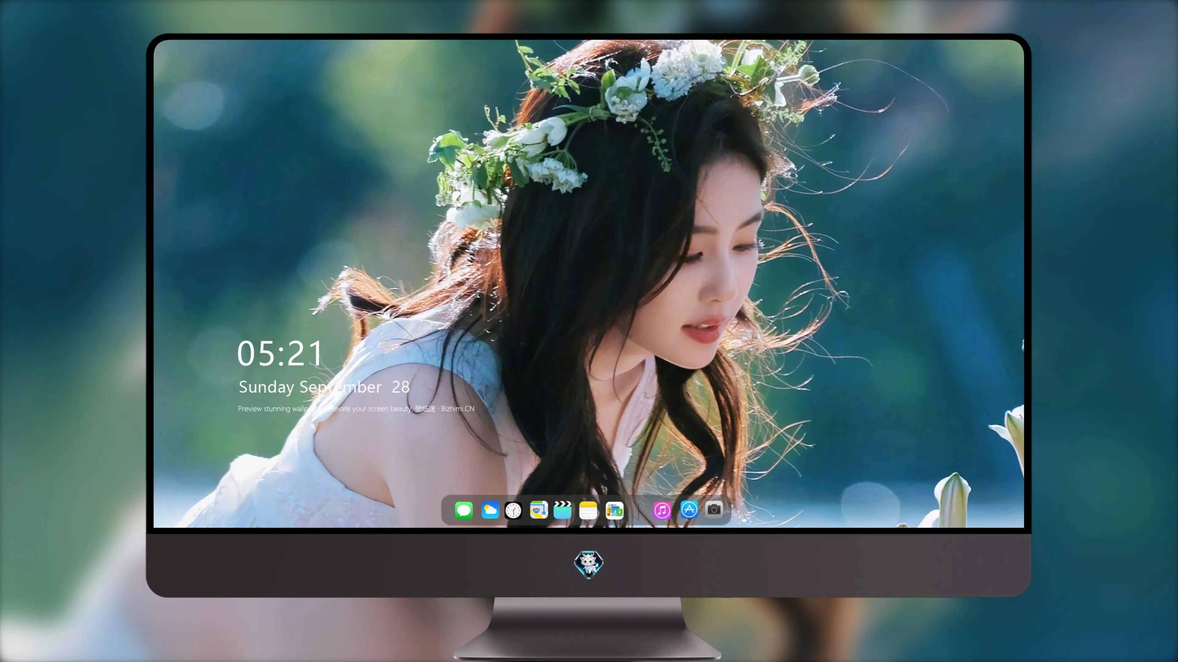The height and width of the screenshot is (662, 1178).
Task: Click the dragon mascot logo below the screen
Action: [589, 564]
